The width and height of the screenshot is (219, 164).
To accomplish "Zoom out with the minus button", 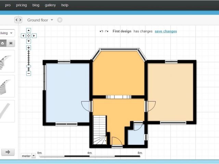I will (29, 73).
